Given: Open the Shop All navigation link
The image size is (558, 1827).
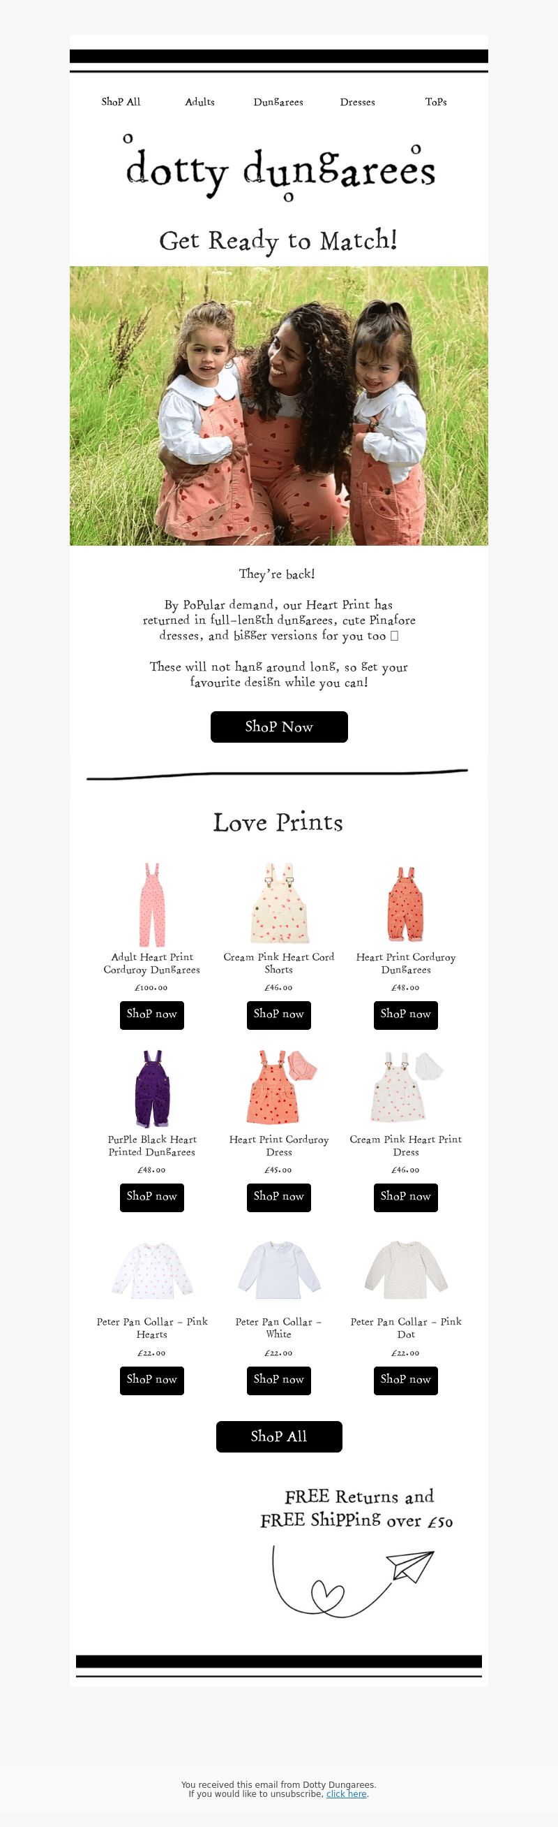Looking at the screenshot, I should (x=121, y=102).
